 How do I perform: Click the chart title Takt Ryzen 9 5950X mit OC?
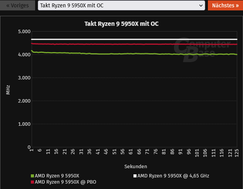121,24
